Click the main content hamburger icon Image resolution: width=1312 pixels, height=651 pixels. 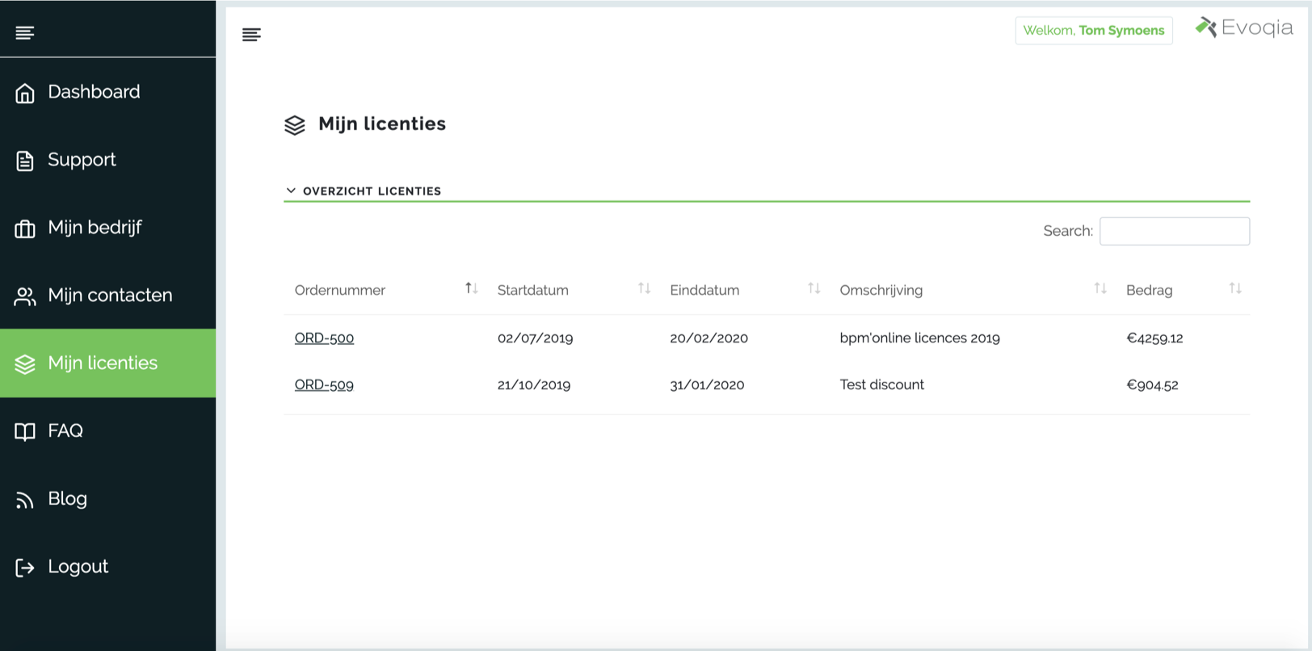[251, 34]
